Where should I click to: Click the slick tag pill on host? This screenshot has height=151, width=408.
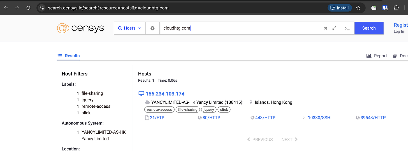click(x=224, y=110)
